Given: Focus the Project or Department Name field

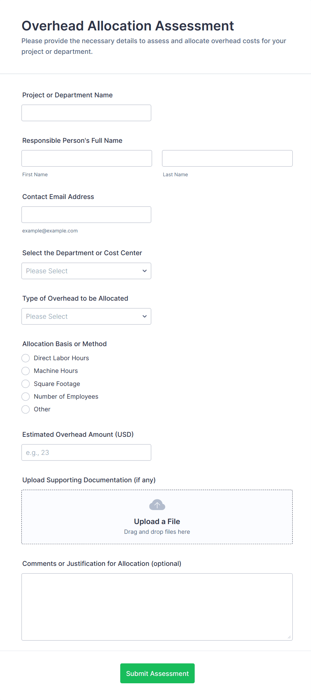Looking at the screenshot, I should coord(86,113).
